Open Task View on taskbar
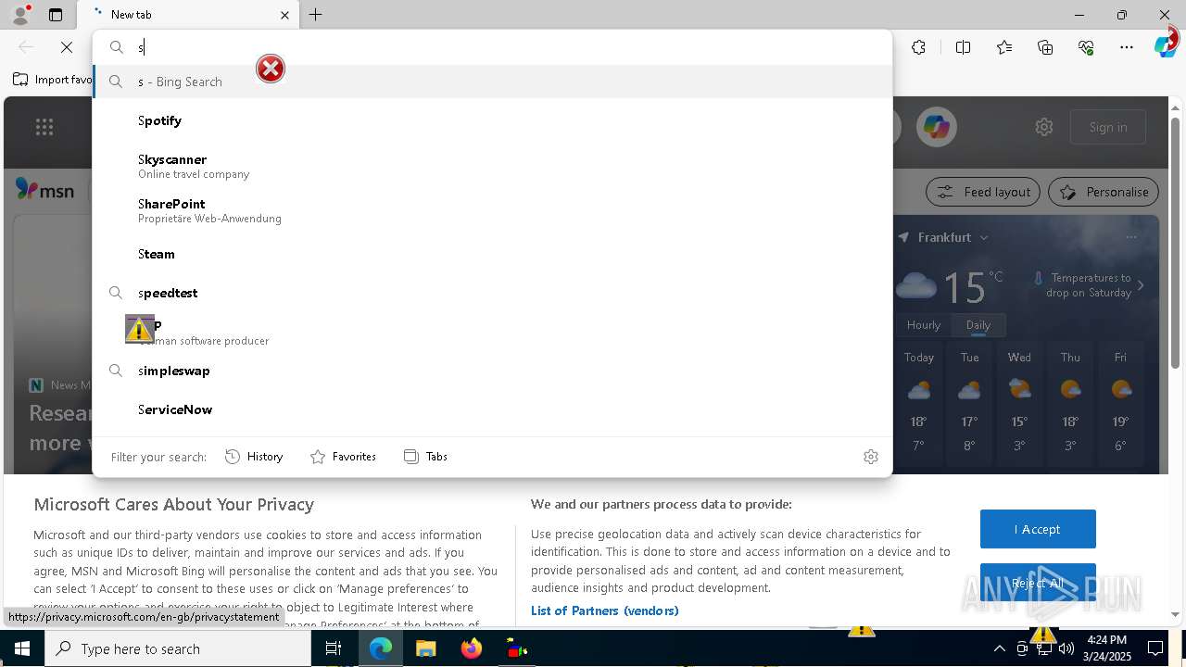This screenshot has width=1186, height=667. click(x=334, y=648)
